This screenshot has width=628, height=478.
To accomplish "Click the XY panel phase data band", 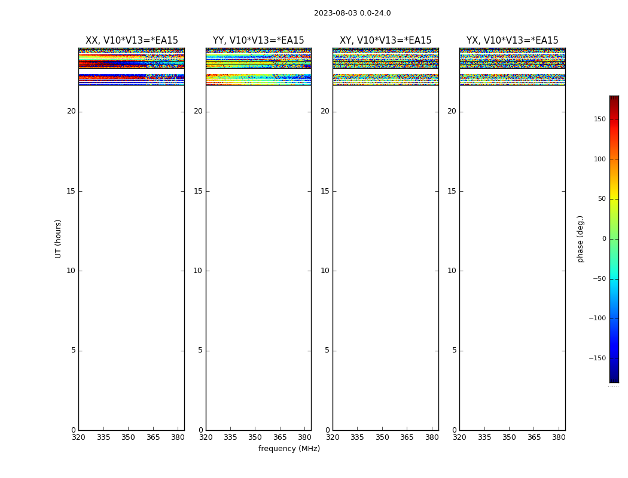I will [x=386, y=66].
